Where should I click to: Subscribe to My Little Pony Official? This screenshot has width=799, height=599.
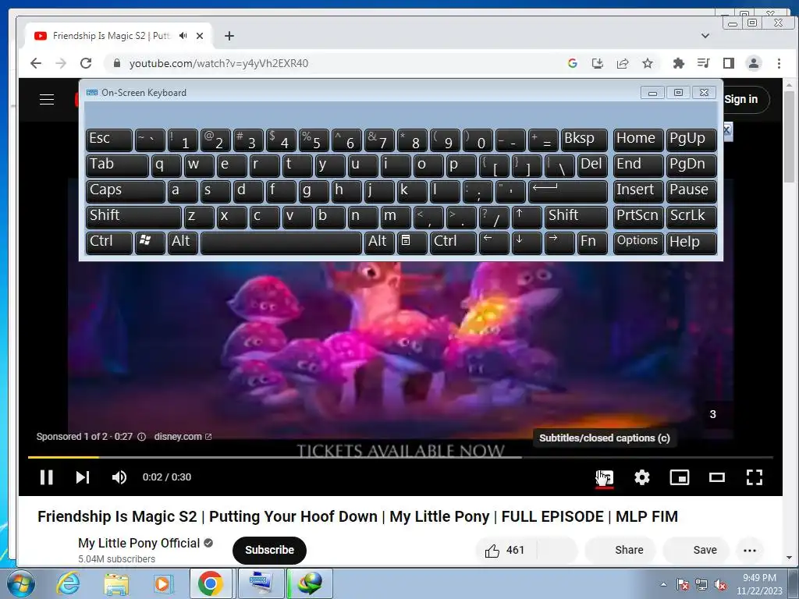click(269, 550)
